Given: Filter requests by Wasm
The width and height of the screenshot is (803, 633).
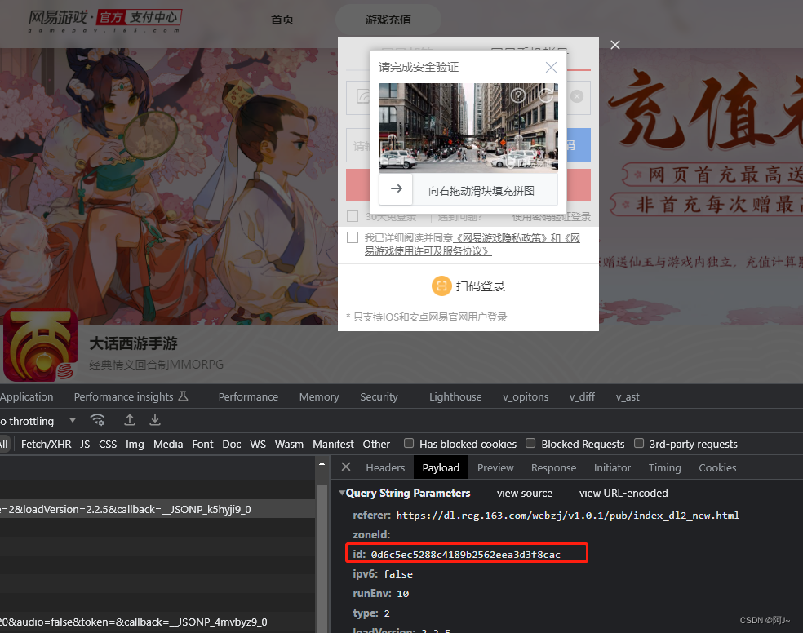Looking at the screenshot, I should (289, 445).
